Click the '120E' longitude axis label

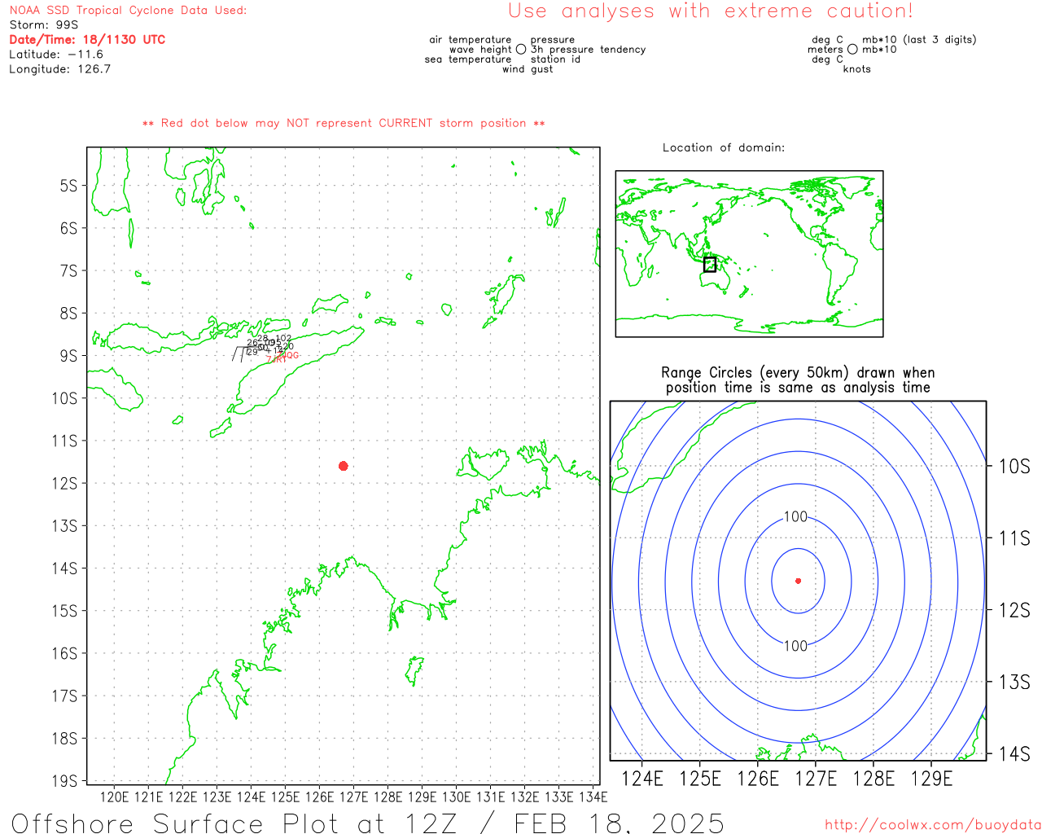pos(114,797)
